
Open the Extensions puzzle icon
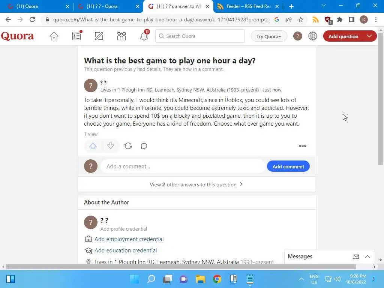pyautogui.click(x=340, y=19)
